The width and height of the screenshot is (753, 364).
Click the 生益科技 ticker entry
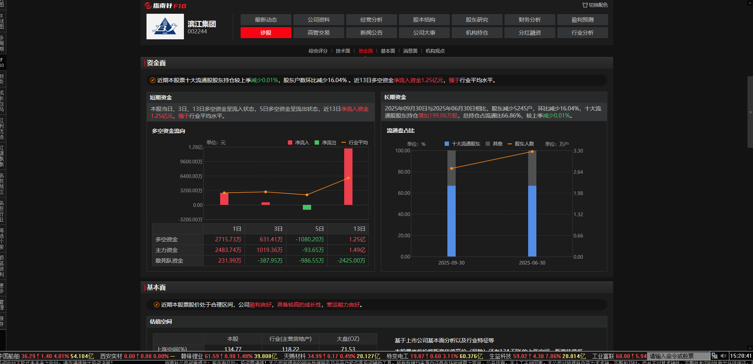point(537,356)
